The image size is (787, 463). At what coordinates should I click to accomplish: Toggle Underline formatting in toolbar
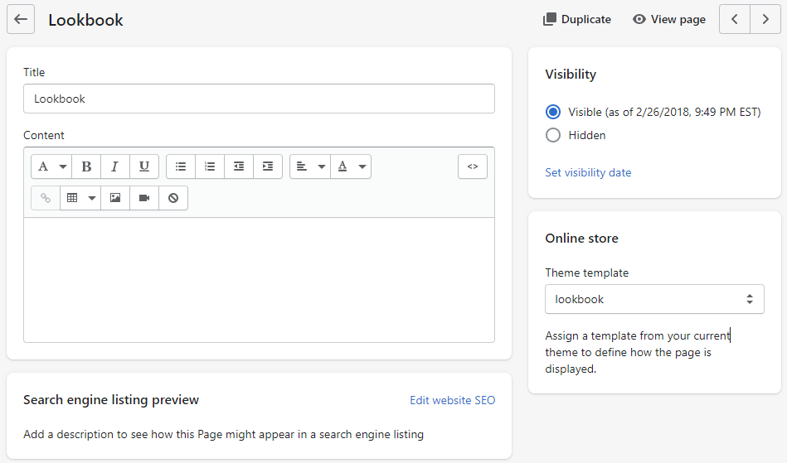coord(144,166)
